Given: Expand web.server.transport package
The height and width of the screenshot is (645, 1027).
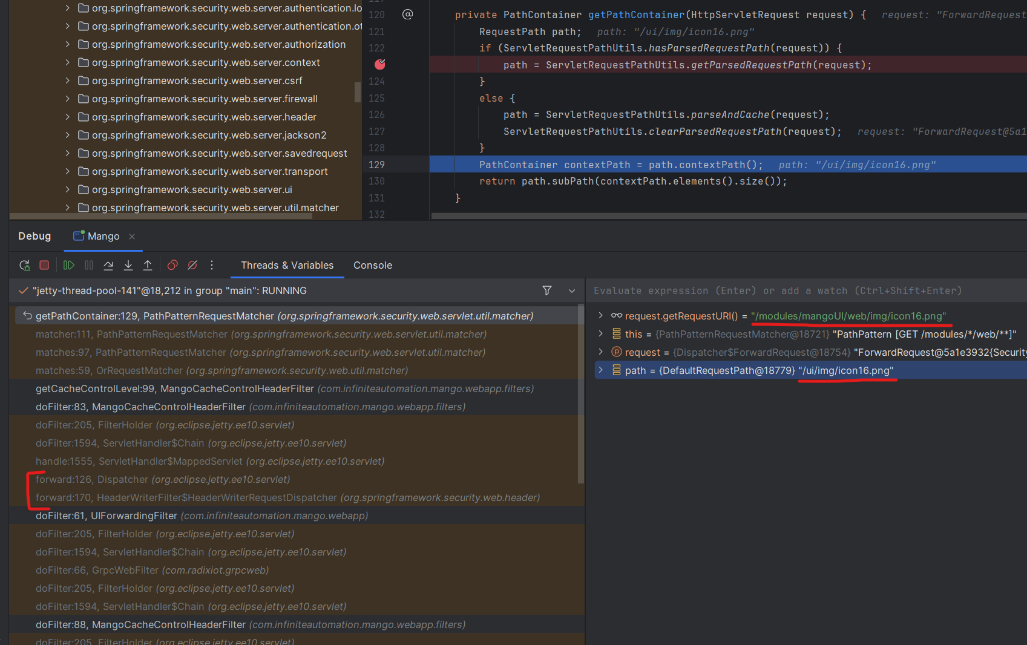Looking at the screenshot, I should click(x=67, y=171).
